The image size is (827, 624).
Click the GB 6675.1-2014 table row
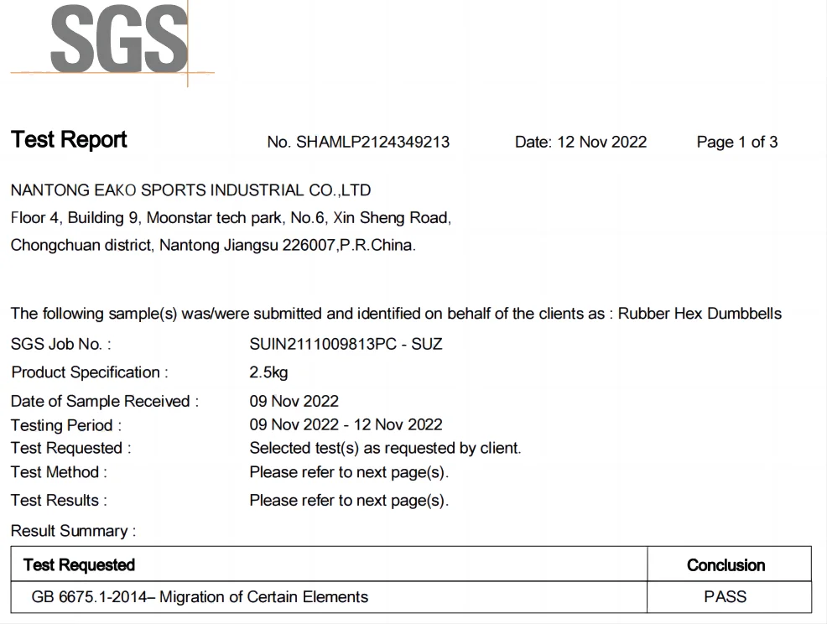200,597
